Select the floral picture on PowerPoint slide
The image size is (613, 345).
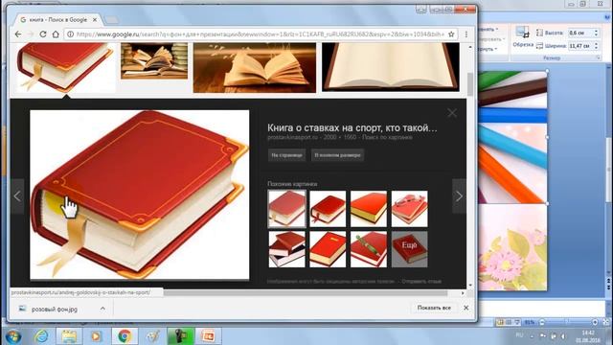(x=513, y=247)
